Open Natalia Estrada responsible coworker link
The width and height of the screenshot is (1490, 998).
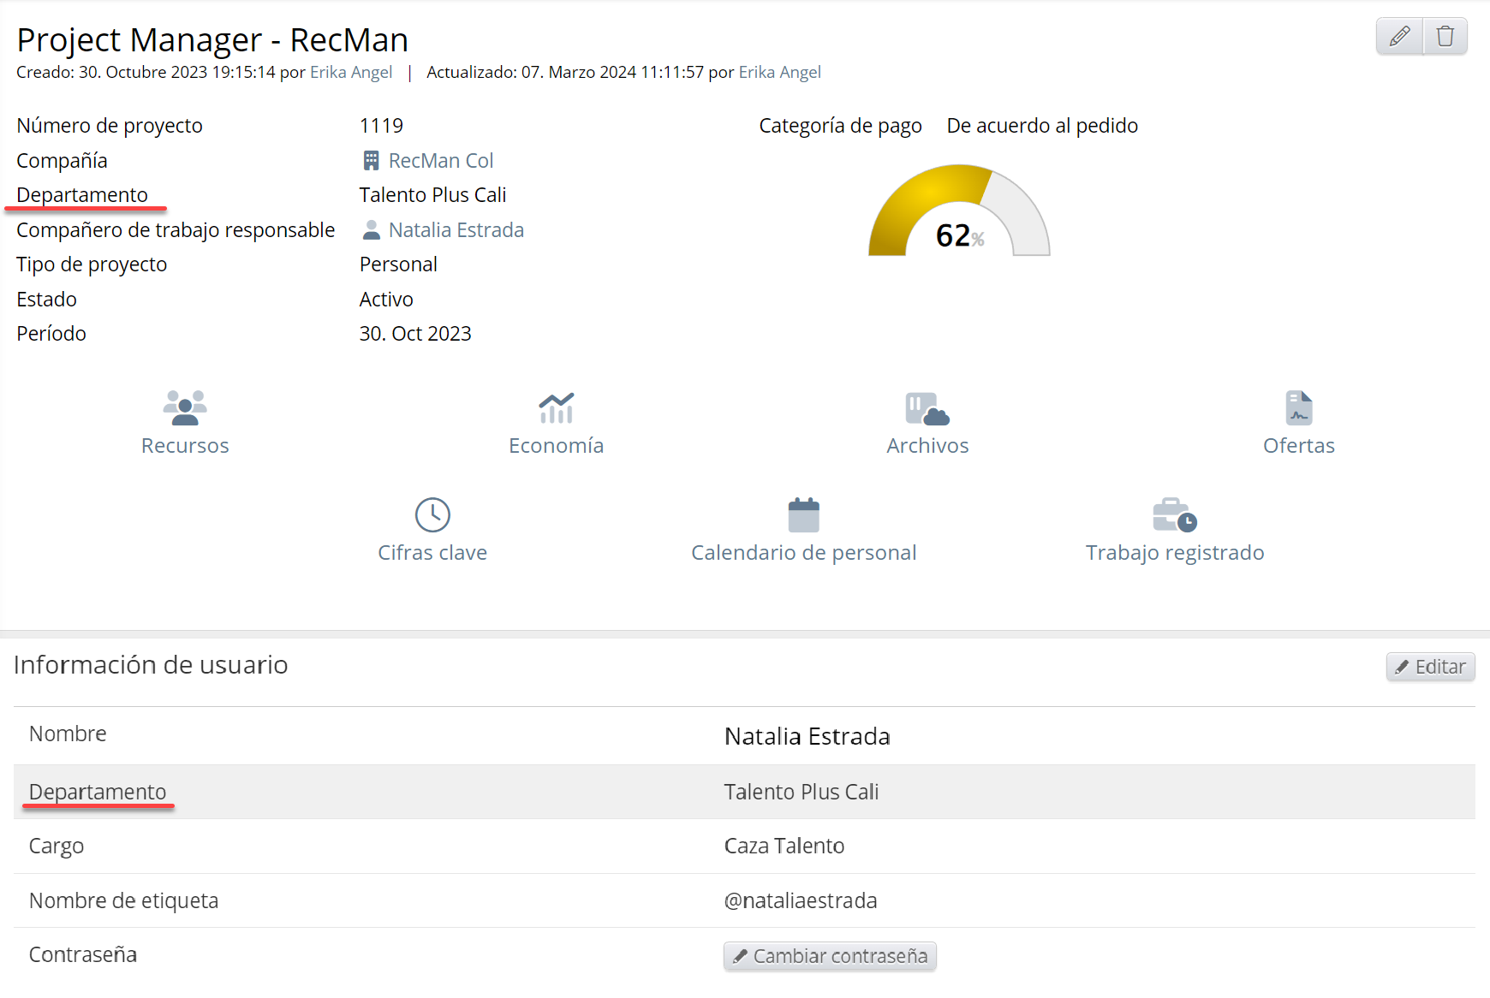[x=456, y=230]
